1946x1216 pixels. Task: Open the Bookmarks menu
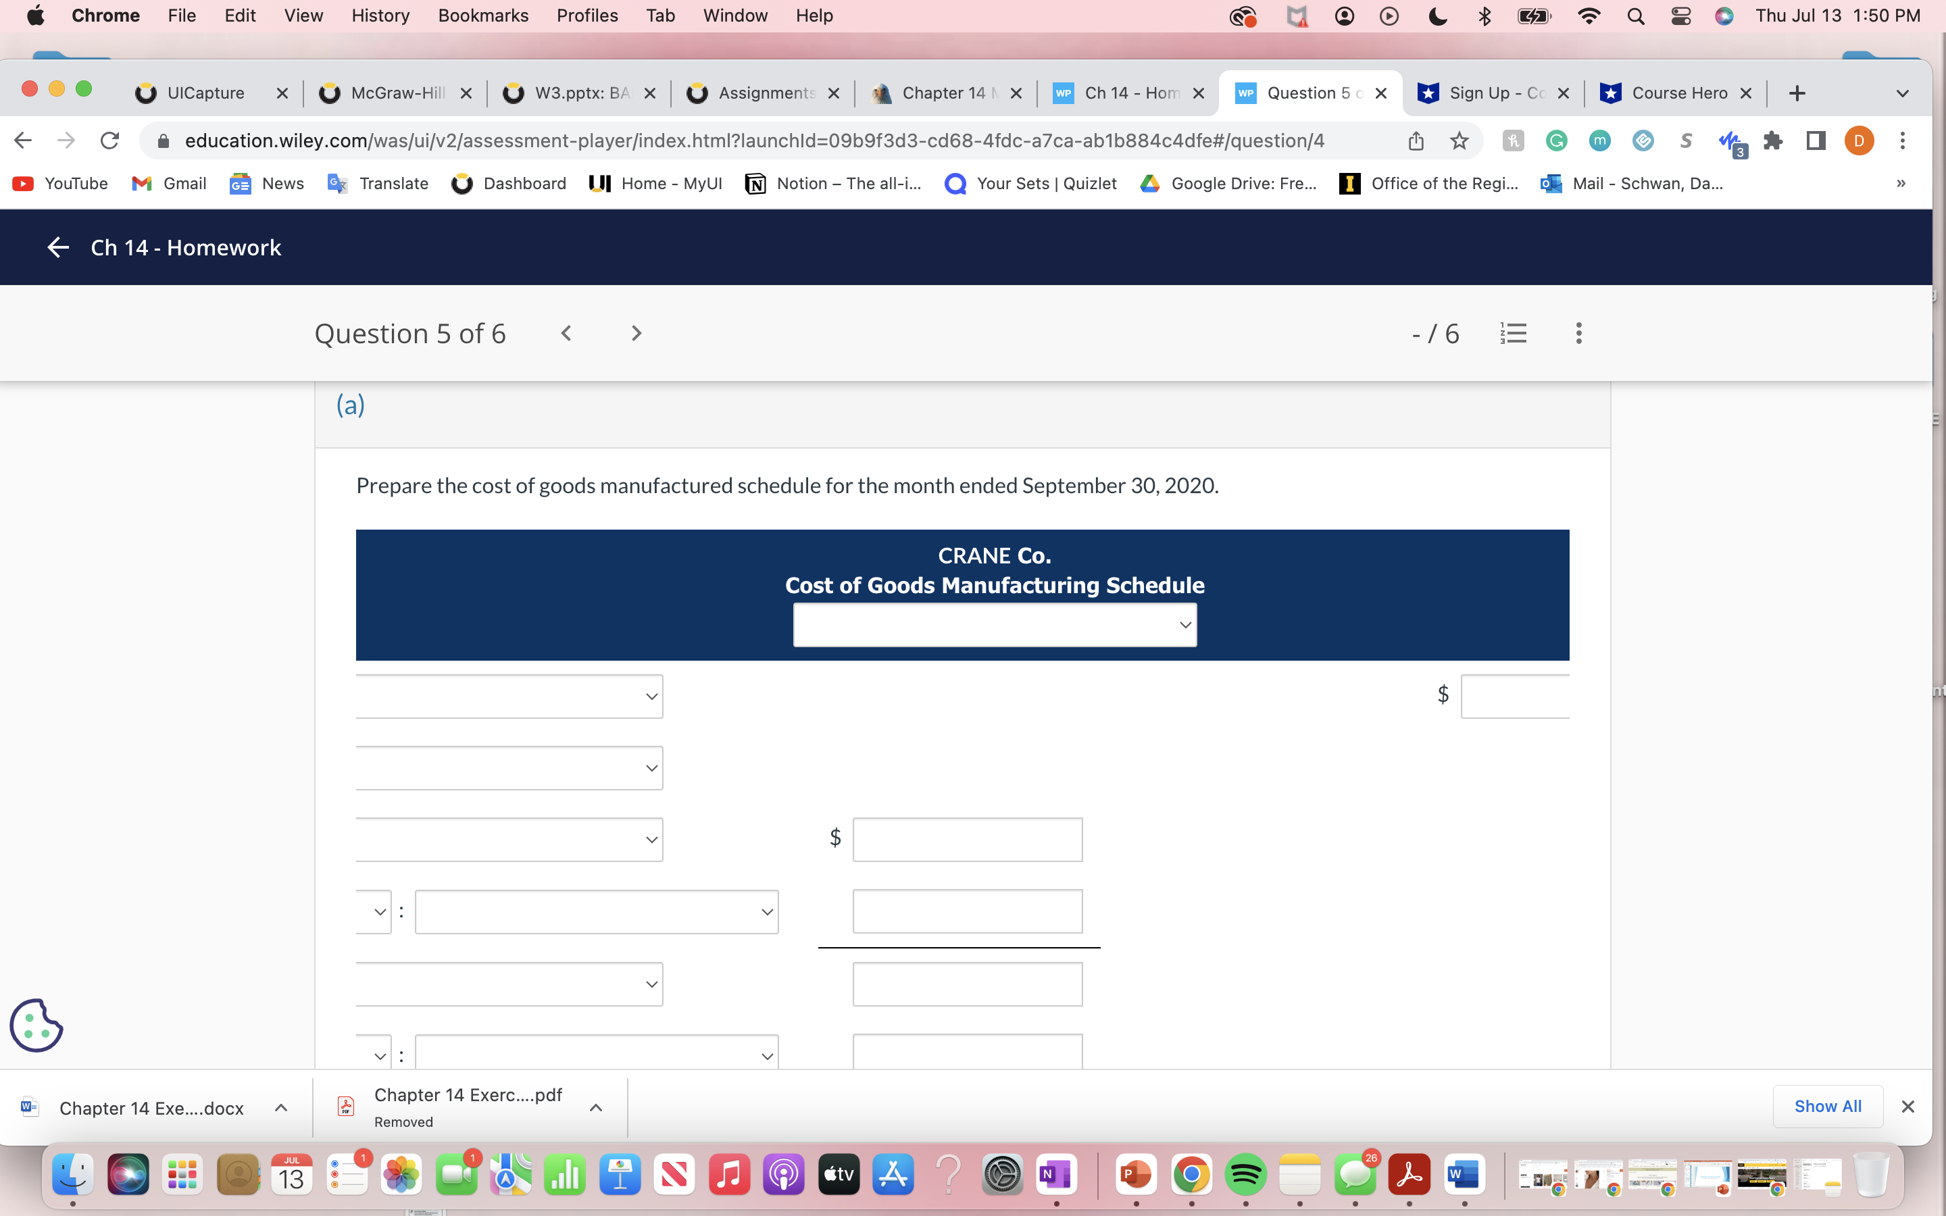point(482,16)
